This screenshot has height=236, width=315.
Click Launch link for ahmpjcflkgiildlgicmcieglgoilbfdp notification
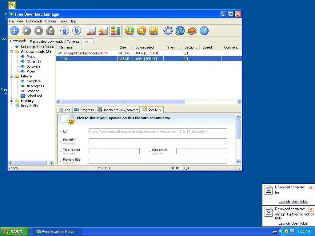[x=284, y=224]
